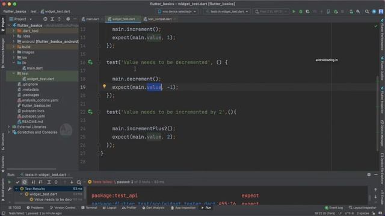Toggle show passed tests checkmark

click(x=17, y=182)
